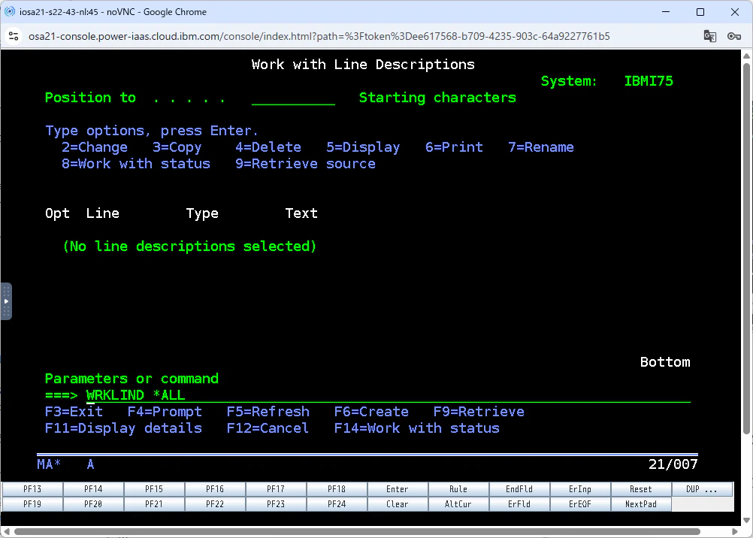This screenshot has width=753, height=538.
Task: Click the PF20 key button
Action: coord(93,504)
